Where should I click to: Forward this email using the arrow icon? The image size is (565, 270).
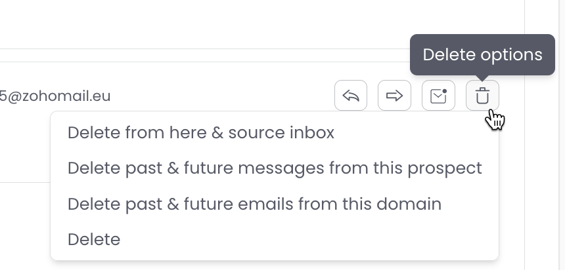coord(394,96)
